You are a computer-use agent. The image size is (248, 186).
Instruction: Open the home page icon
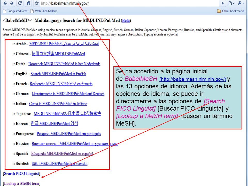(x=28, y=3)
